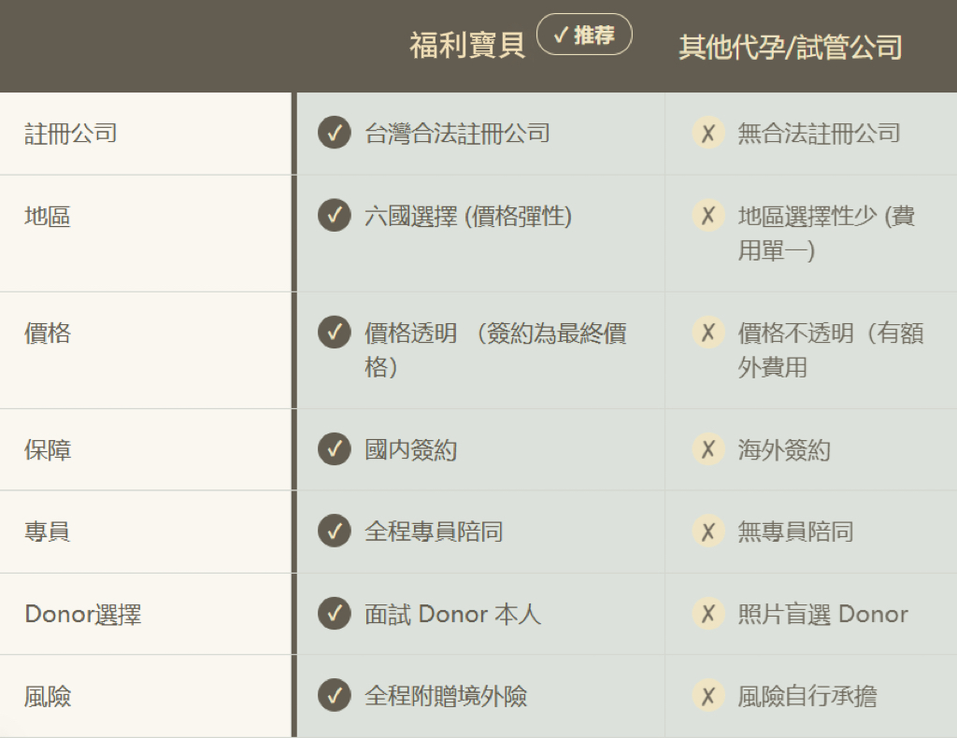Click the X icon beside 照片盲選 Donor

point(708,614)
